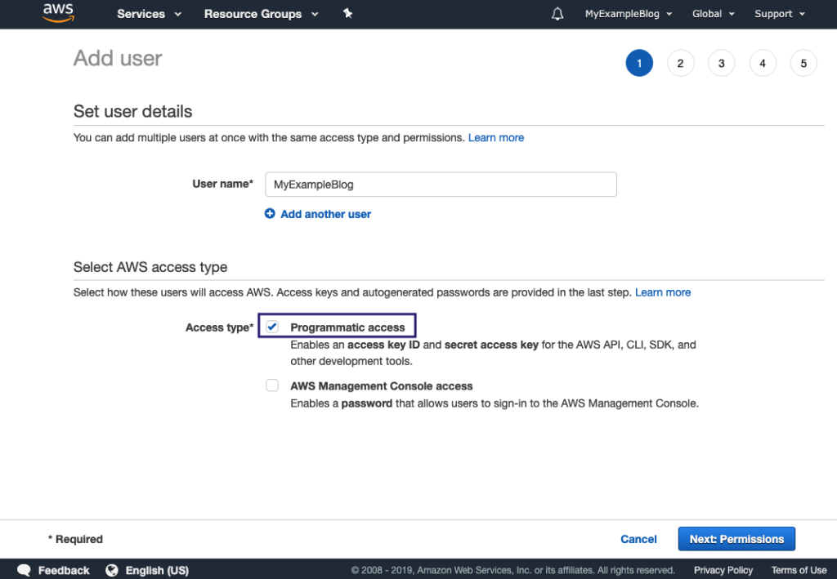837x579 pixels.
Task: Open the Global region dropdown
Action: click(712, 14)
